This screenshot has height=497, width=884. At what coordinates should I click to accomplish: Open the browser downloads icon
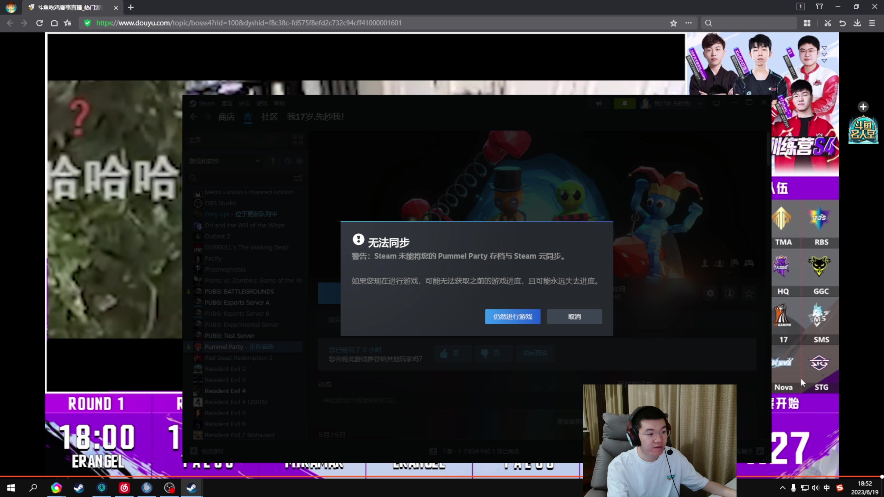pos(857,23)
